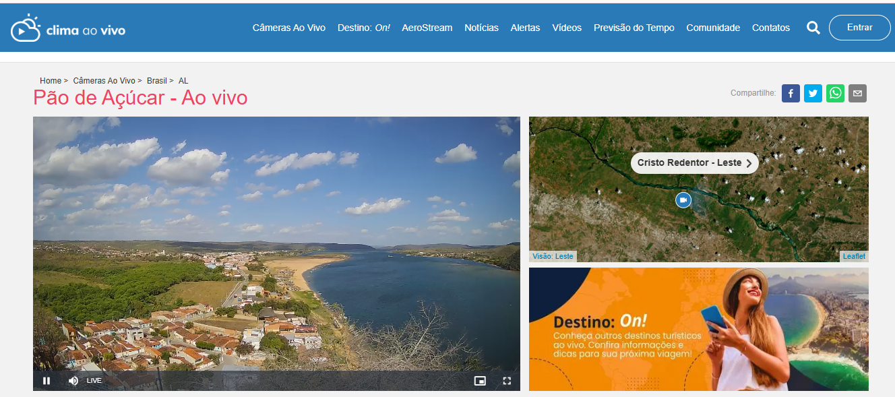
Task: Click the clima ao vivo logo
Action: point(67,28)
